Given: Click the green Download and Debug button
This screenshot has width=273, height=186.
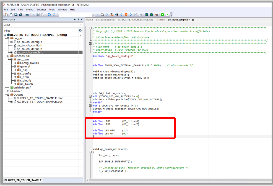Looking at the screenshot, I should click(x=163, y=15).
